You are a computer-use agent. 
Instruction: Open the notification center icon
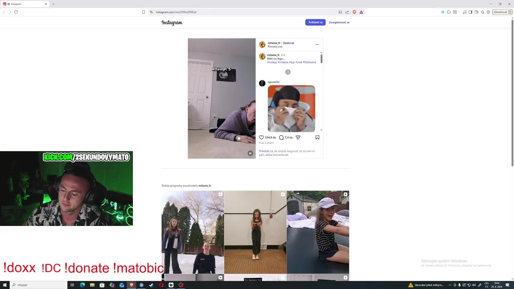[x=508, y=285]
